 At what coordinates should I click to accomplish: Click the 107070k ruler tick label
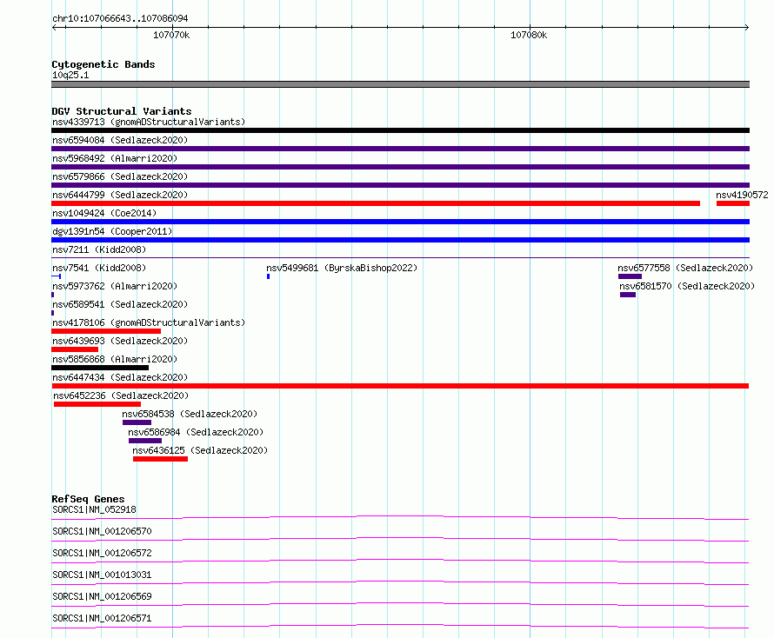tap(171, 35)
